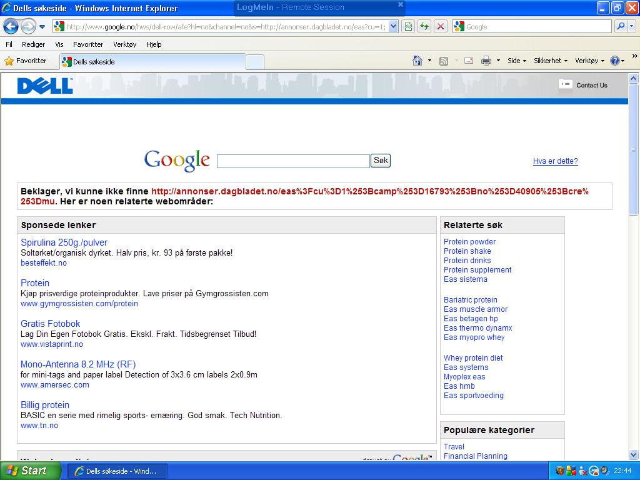Click the vertical scrollbar down arrow
This screenshot has height=480, width=640.
(x=634, y=454)
